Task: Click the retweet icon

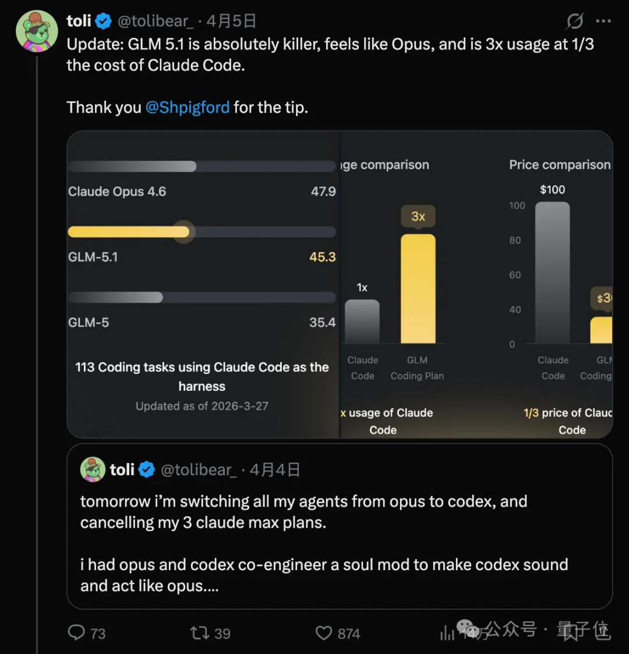Action: click(200, 632)
